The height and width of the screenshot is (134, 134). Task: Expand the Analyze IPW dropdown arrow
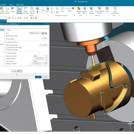pyautogui.click(x=86, y=13)
